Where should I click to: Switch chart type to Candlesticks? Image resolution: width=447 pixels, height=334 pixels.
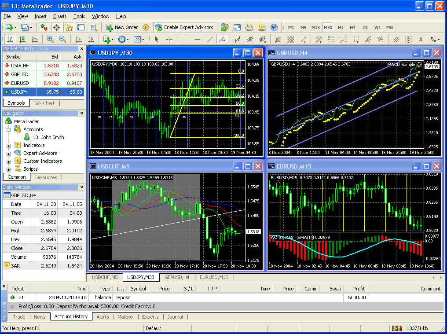point(22,39)
